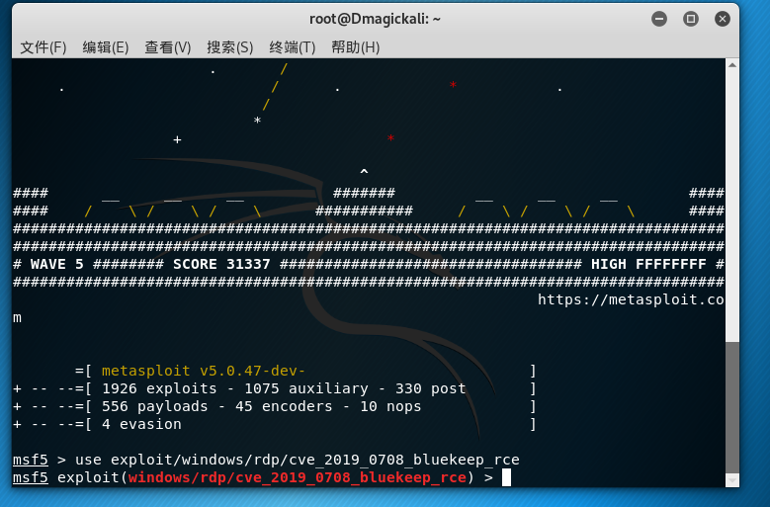770x507 pixels.
Task: Click the 'metasploit v5.0.47-dev-' version text
Action: [x=204, y=371]
